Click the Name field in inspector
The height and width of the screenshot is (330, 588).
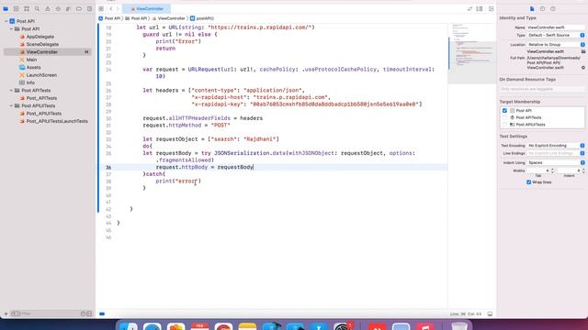556,27
